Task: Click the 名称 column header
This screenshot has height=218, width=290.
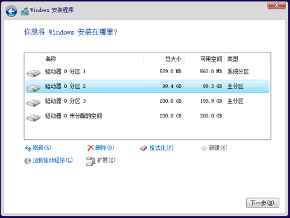Action: click(93, 59)
